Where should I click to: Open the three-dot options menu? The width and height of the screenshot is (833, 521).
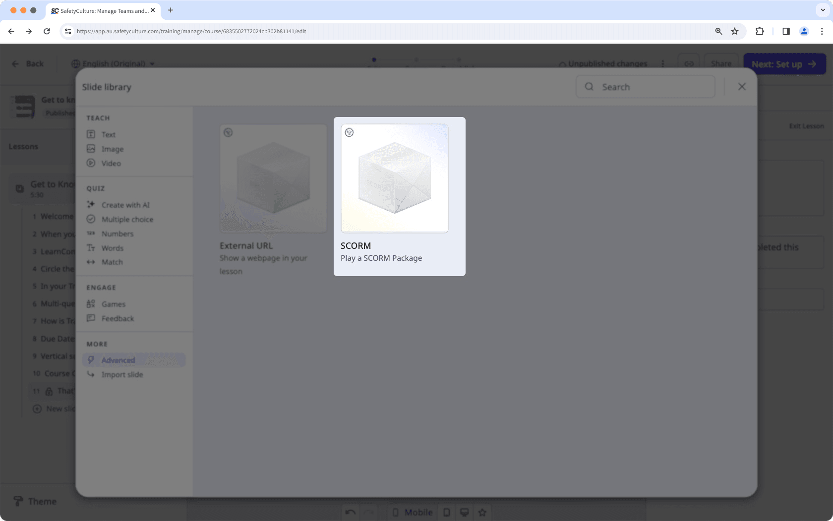[663, 63]
